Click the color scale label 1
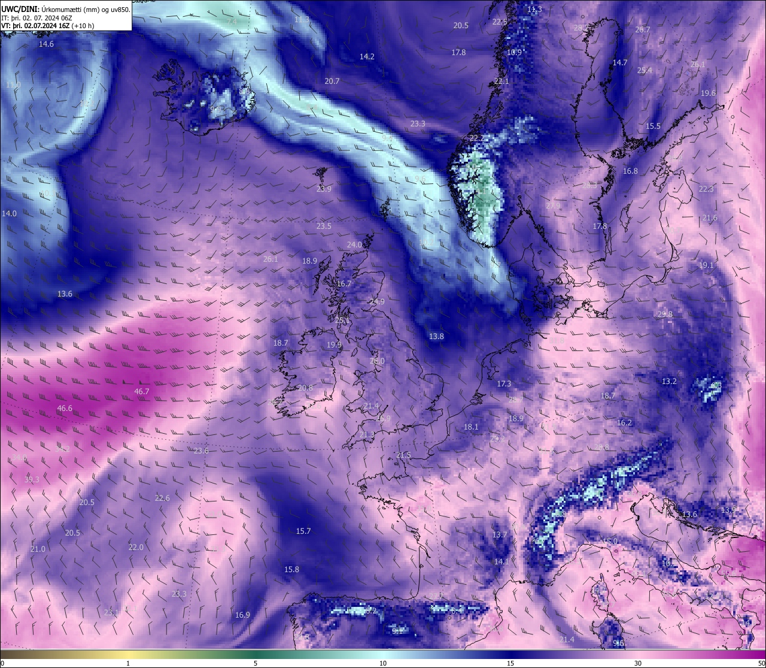Viewport: 766px width, 668px height. tap(128, 663)
